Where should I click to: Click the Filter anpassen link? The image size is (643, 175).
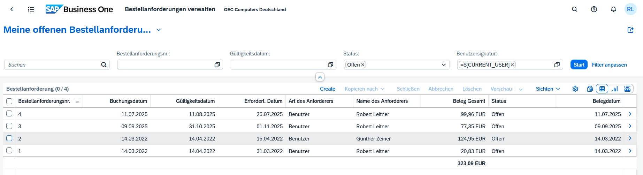(x=609, y=65)
